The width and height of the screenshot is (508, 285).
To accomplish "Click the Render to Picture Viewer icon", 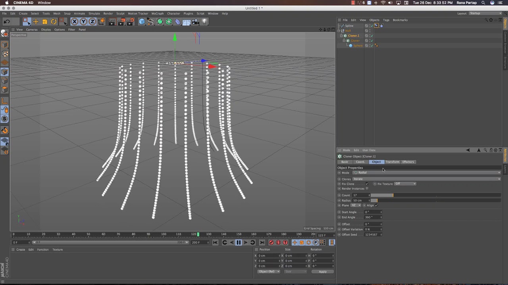I will point(121,22).
